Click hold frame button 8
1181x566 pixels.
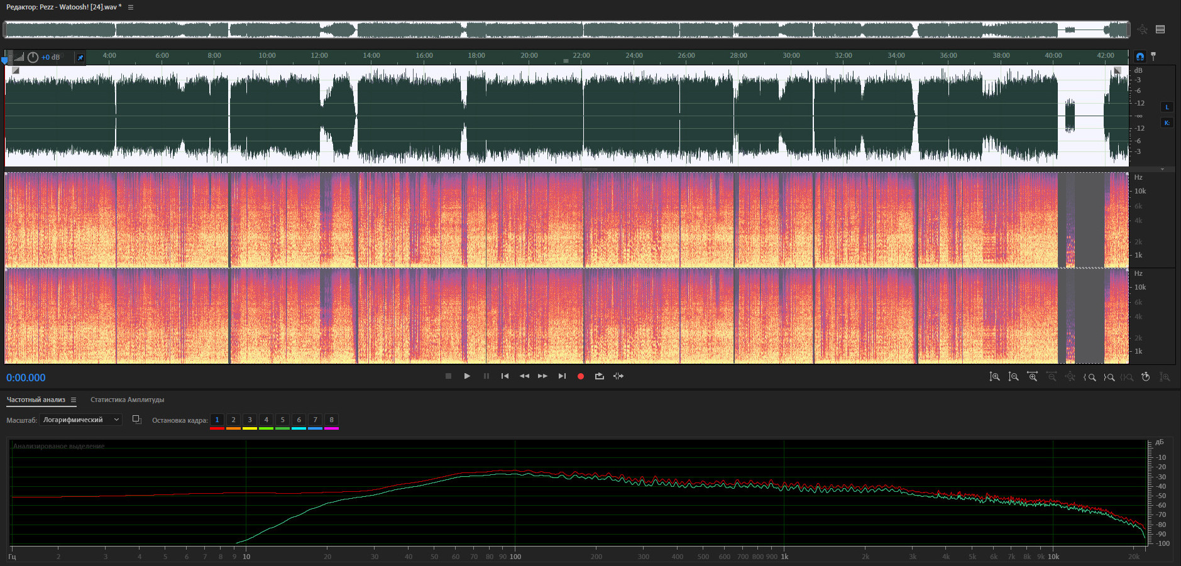click(x=331, y=420)
